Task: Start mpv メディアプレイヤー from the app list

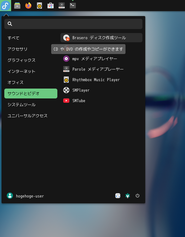Action: point(101,59)
